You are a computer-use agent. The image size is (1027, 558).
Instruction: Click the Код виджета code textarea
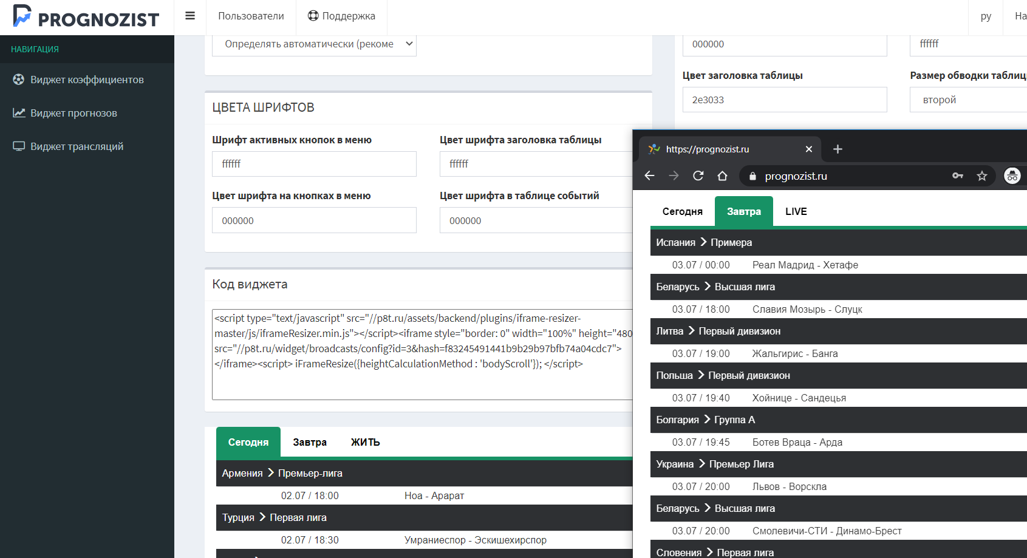pyautogui.click(x=422, y=355)
